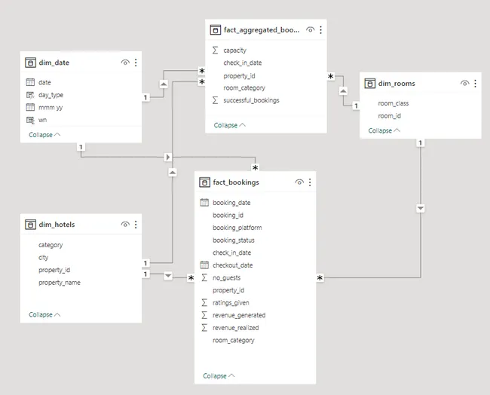
Task: Click the calendar icon beside mmm yy
Action: pos(30,107)
